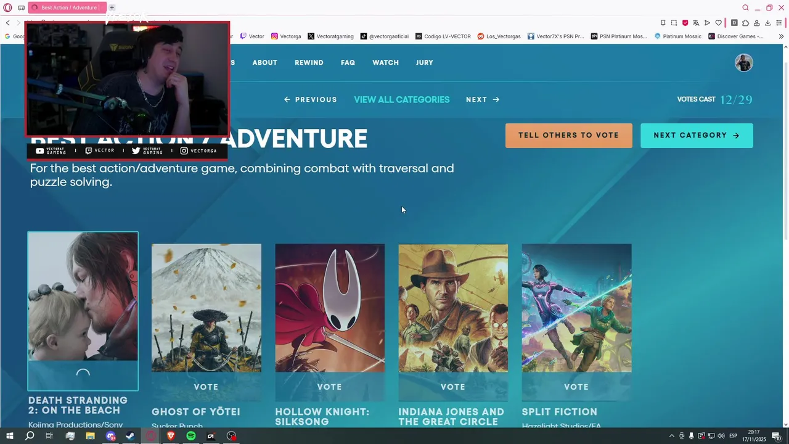Image resolution: width=789 pixels, height=444 pixels.
Task: Open the Discover Games bookmark
Action: point(736,36)
